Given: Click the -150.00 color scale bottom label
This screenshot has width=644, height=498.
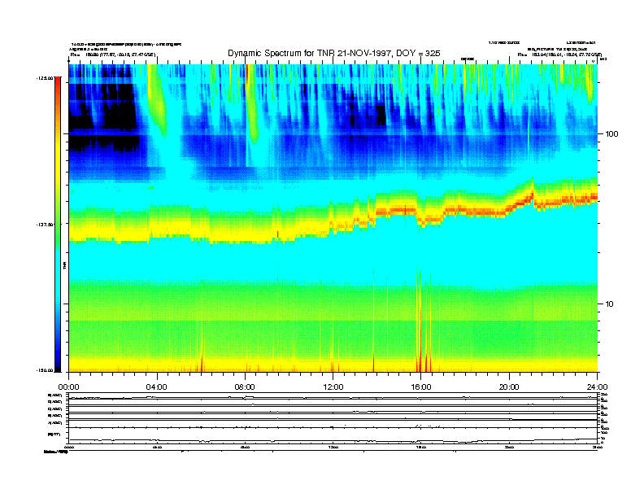Looking at the screenshot, I should (44, 370).
